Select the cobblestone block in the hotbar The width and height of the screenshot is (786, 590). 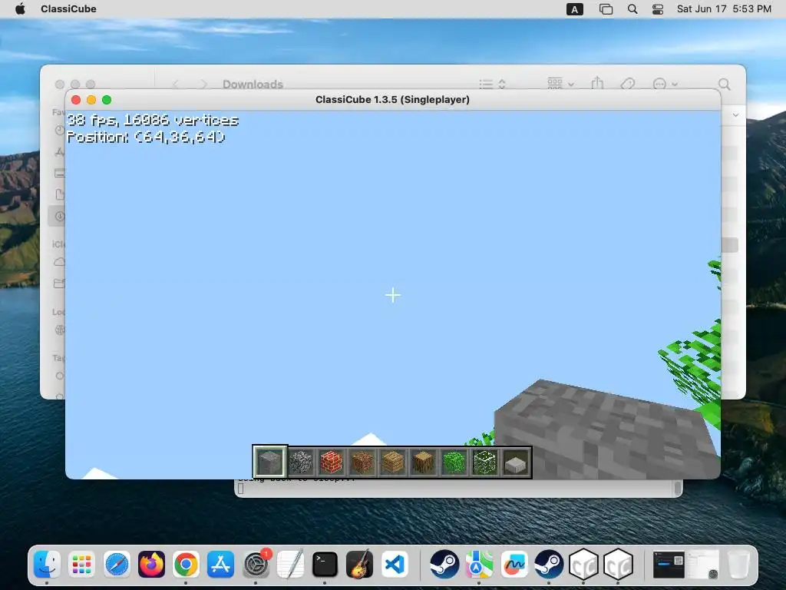point(301,462)
